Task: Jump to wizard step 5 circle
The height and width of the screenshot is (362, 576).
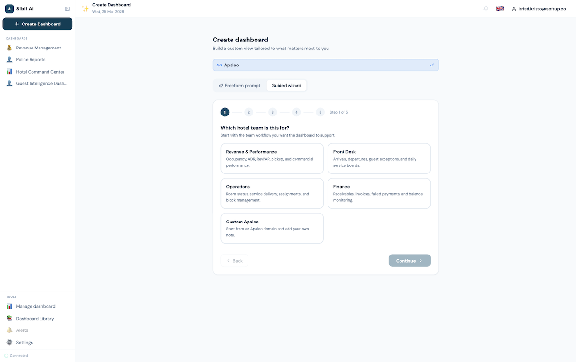Action: (320, 112)
